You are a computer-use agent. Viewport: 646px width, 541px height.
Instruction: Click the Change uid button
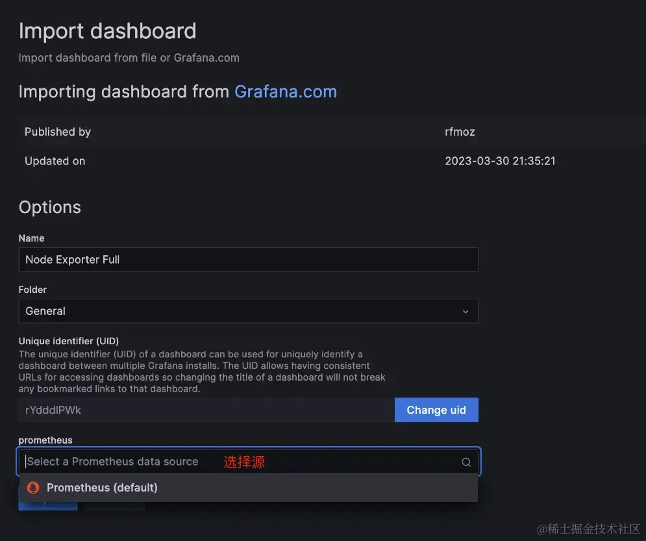point(436,410)
